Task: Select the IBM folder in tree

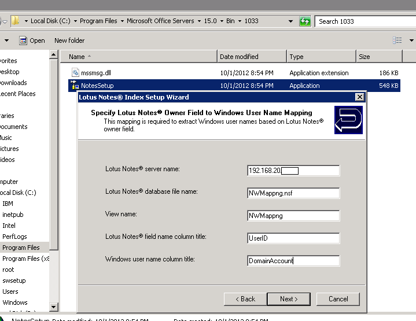Action: pyautogui.click(x=8, y=204)
